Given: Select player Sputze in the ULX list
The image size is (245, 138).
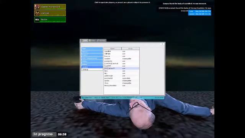Looking at the screenshot, I should pos(121,80).
